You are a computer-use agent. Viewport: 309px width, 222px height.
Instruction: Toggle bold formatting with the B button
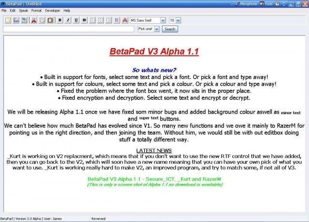[x=60, y=20]
